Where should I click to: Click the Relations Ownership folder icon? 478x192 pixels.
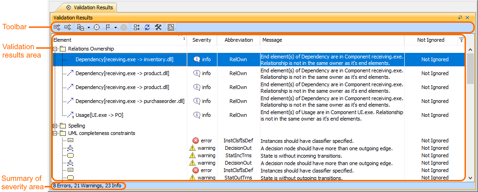click(63, 48)
